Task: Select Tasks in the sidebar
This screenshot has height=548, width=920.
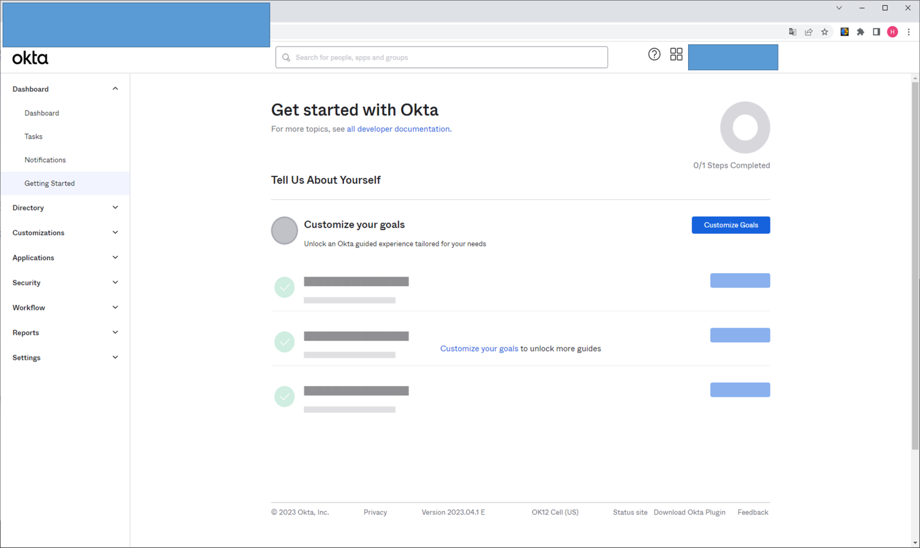Action: tap(33, 136)
